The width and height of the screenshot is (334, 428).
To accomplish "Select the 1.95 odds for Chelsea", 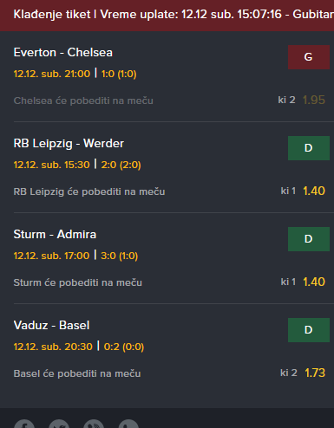I will click(314, 100).
